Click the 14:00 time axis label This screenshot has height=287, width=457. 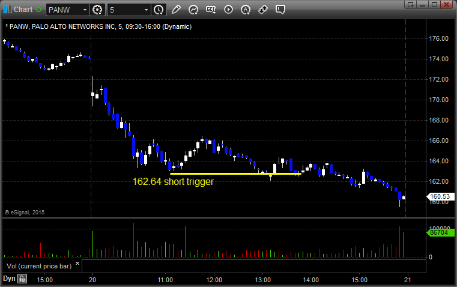[311, 280]
